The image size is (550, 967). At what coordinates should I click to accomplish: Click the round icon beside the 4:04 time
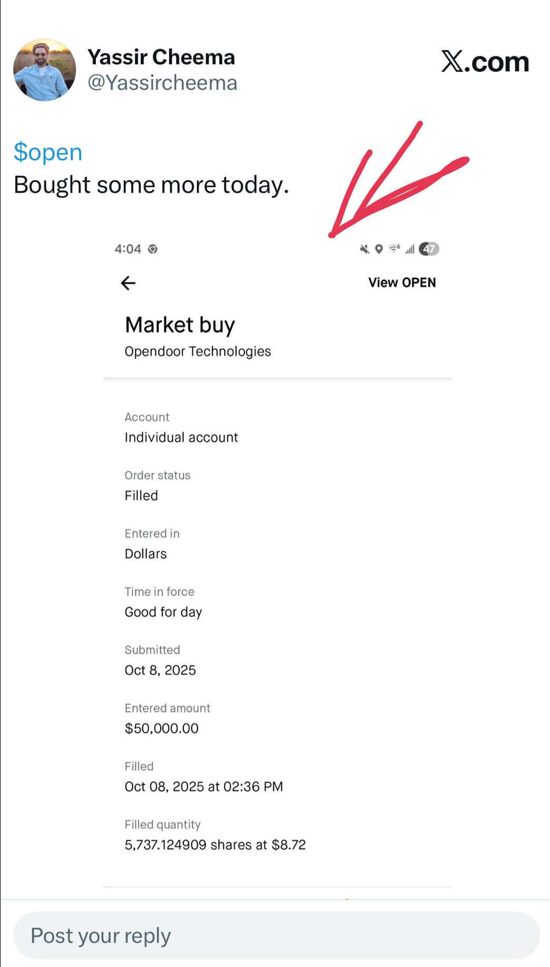point(153,249)
